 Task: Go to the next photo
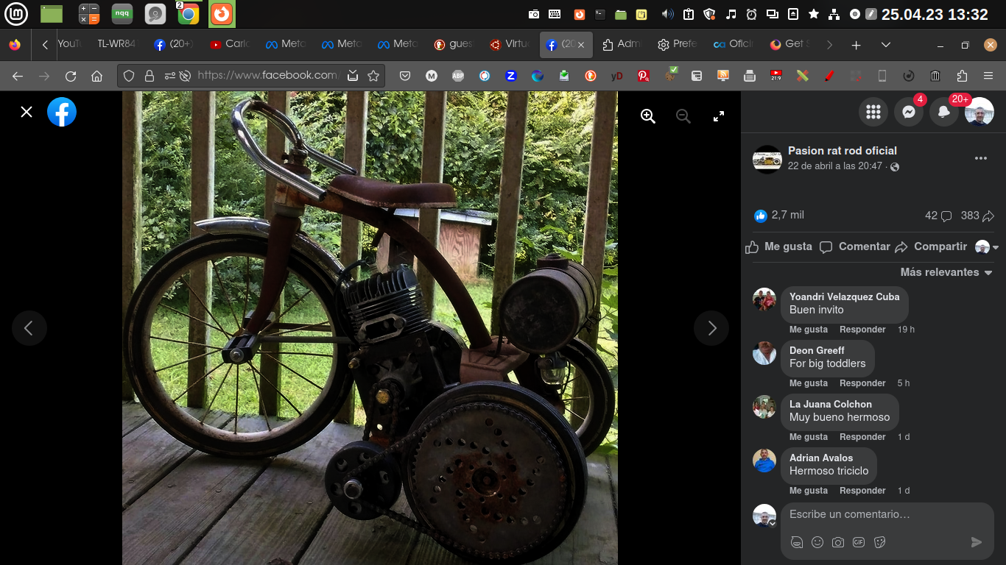pyautogui.click(x=711, y=328)
